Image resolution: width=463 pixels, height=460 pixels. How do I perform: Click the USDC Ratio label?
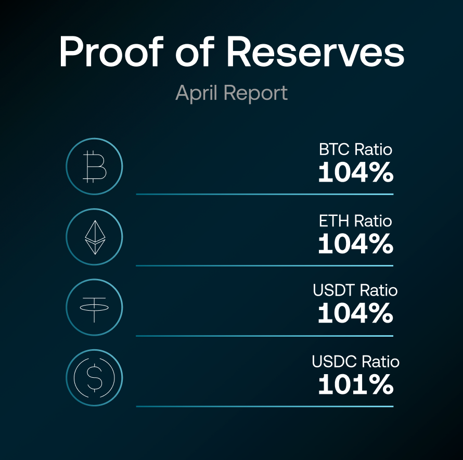coord(355,361)
